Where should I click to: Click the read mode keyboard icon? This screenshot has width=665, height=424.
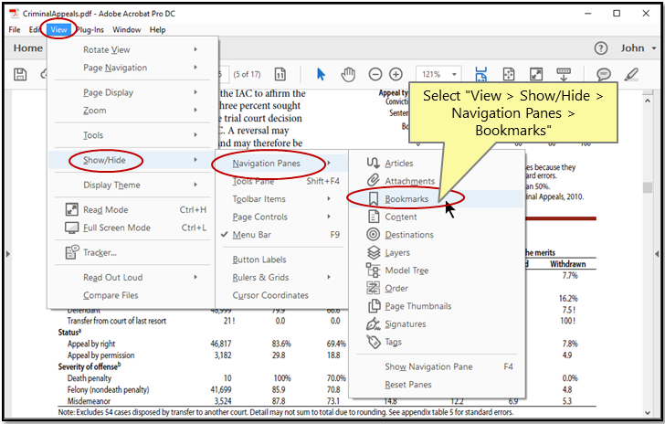[x=564, y=74]
